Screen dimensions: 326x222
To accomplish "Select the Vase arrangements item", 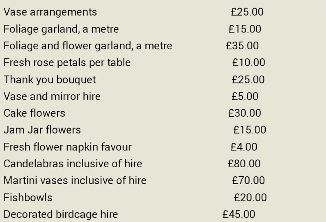I will coord(50,12).
